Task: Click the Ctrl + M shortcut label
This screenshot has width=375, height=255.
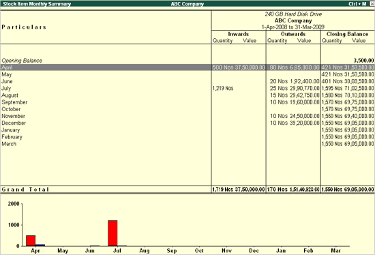Action: (x=357, y=4)
